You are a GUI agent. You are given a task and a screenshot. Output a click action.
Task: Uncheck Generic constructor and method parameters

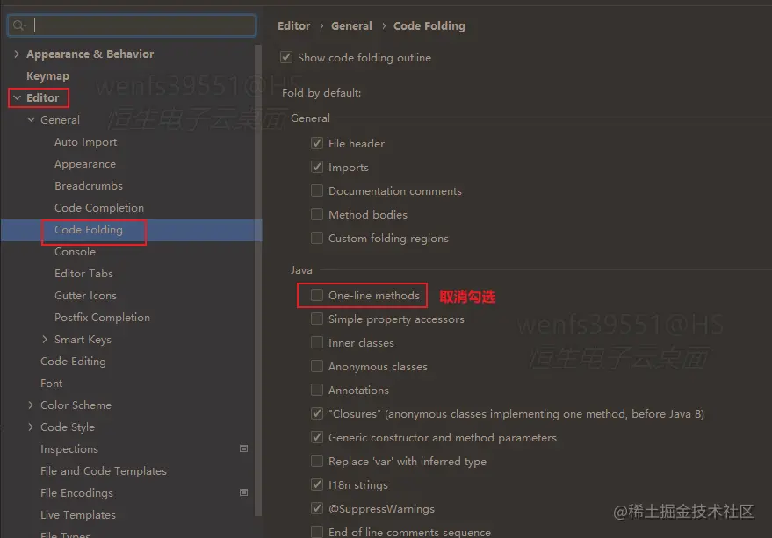pos(317,437)
